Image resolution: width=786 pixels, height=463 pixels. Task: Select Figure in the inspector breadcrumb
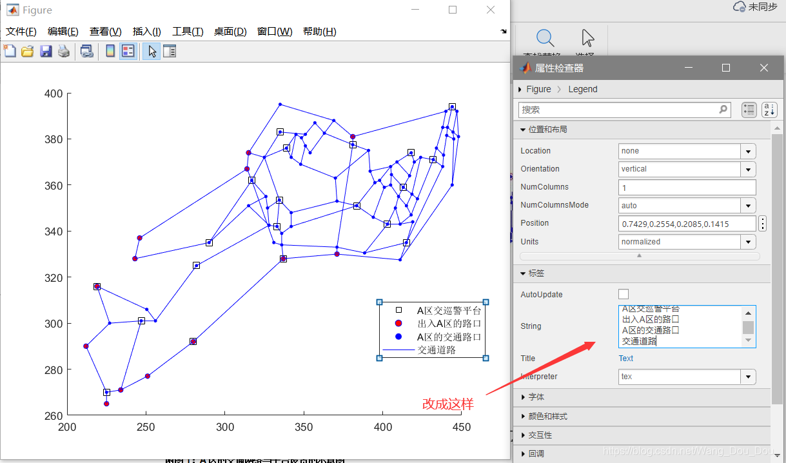[537, 89]
